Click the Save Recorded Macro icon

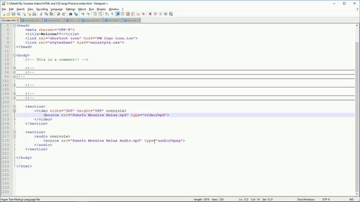coord(171,14)
